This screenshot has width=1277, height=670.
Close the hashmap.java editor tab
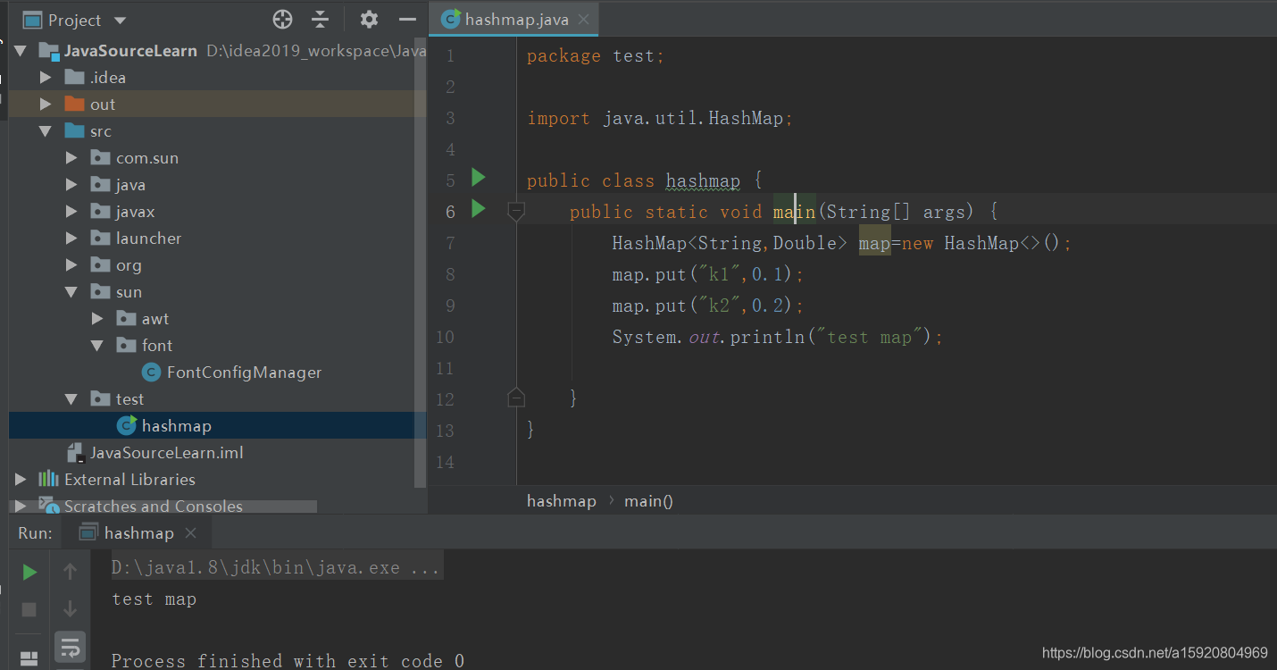(x=584, y=20)
